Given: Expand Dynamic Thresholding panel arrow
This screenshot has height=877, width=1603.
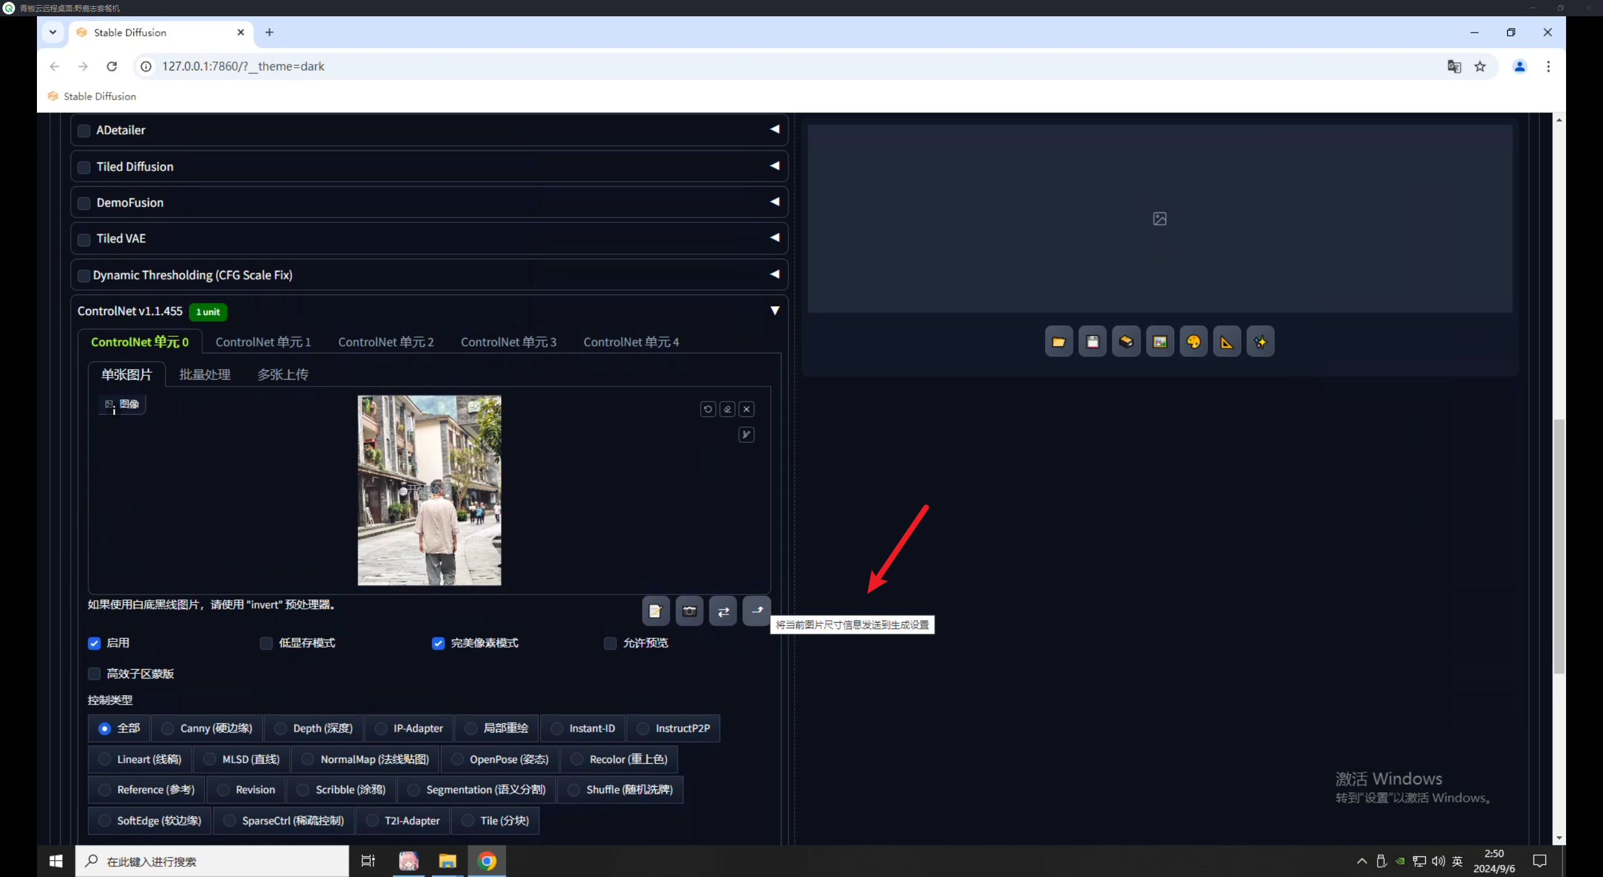Looking at the screenshot, I should click(775, 274).
